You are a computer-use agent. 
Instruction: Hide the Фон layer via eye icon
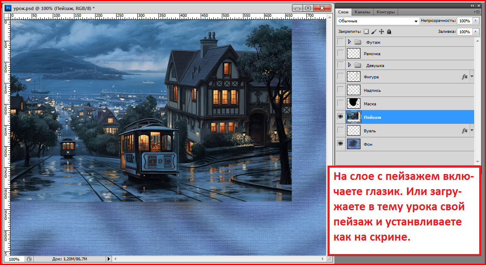point(340,144)
